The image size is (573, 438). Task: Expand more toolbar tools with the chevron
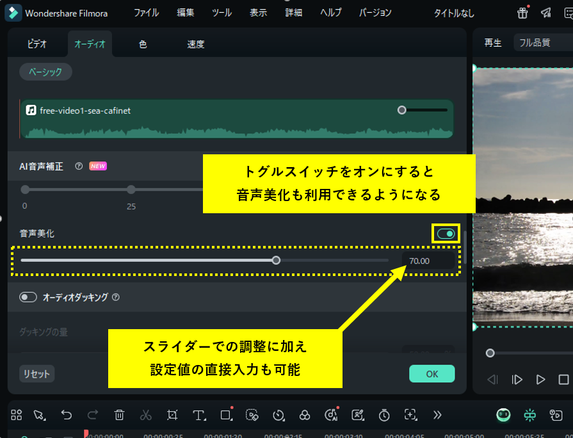(437, 415)
